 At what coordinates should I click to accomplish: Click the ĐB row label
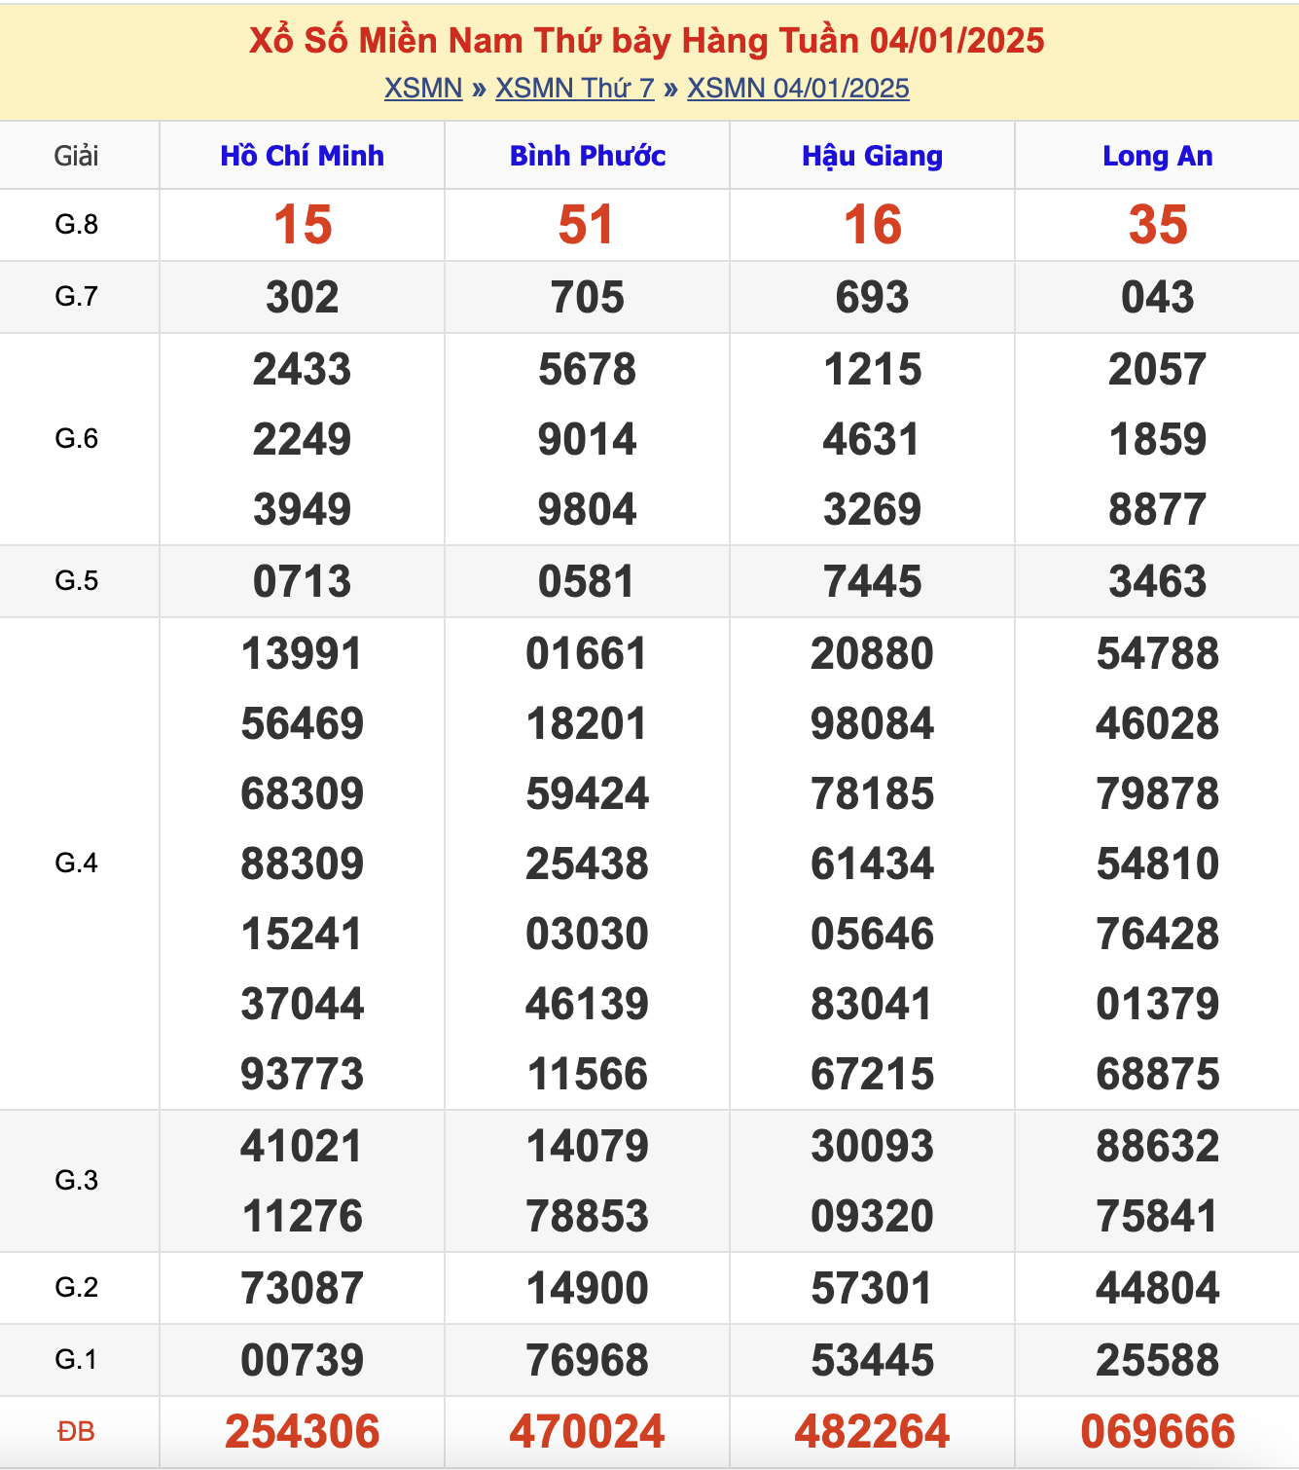click(77, 1431)
